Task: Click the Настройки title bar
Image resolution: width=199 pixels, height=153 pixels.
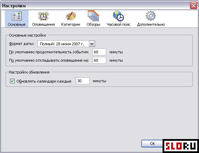Action: pyautogui.click(x=95, y=6)
